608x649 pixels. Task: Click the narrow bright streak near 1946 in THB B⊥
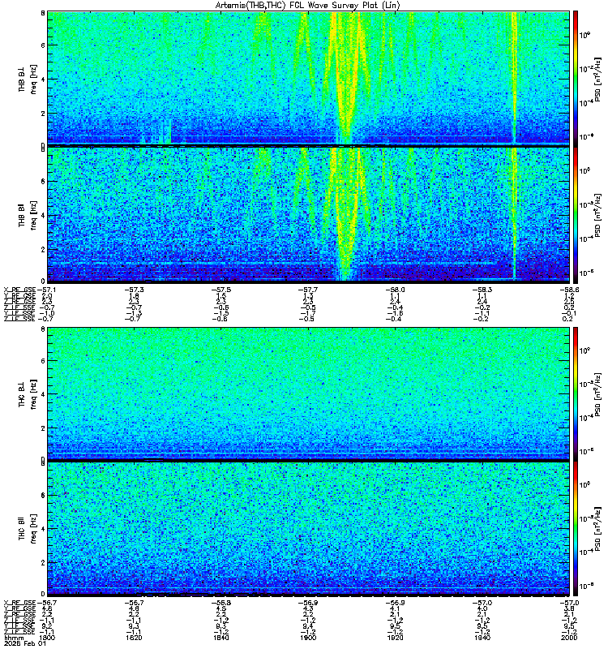(x=514, y=78)
